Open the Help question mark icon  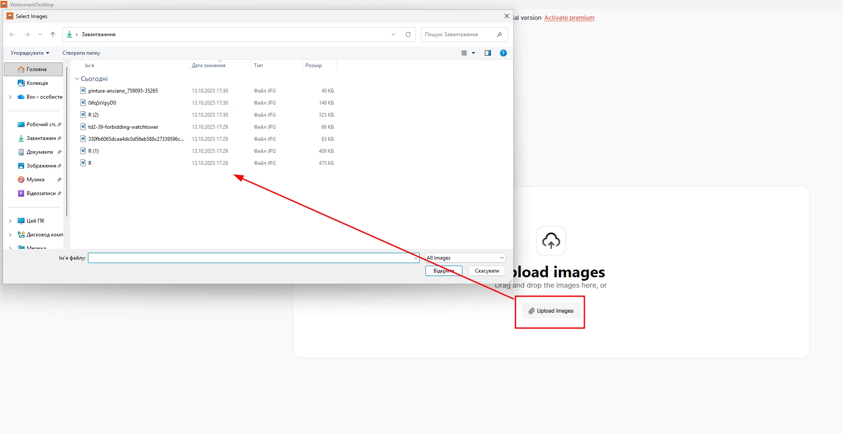click(503, 53)
